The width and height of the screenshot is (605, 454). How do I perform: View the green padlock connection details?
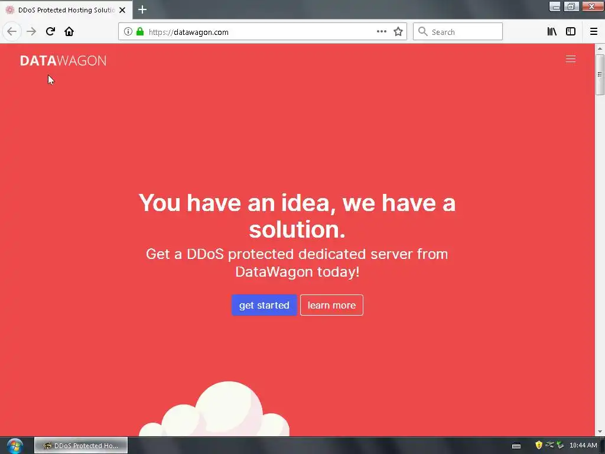[x=140, y=32]
